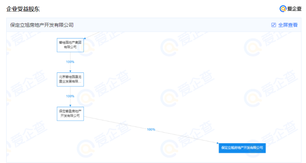Click the 100% label below 碧桂园地产集团
The width and height of the screenshot is (306, 163).
(x=70, y=62)
